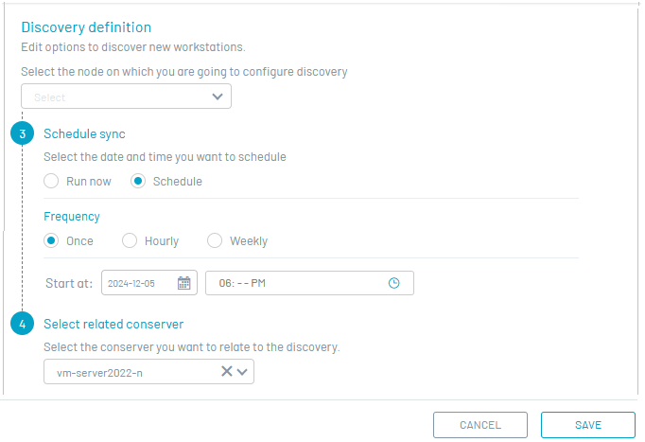
Task: Clear the vm-server2022-n selection with X
Action: (227, 372)
